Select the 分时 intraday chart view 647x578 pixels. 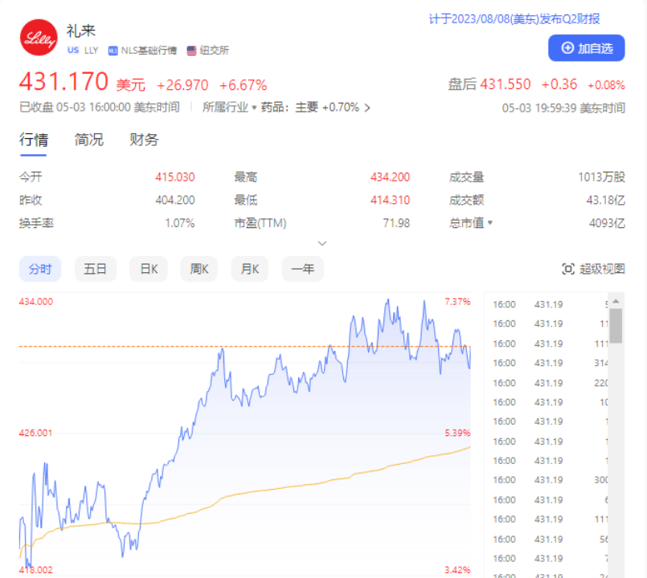pos(39,270)
